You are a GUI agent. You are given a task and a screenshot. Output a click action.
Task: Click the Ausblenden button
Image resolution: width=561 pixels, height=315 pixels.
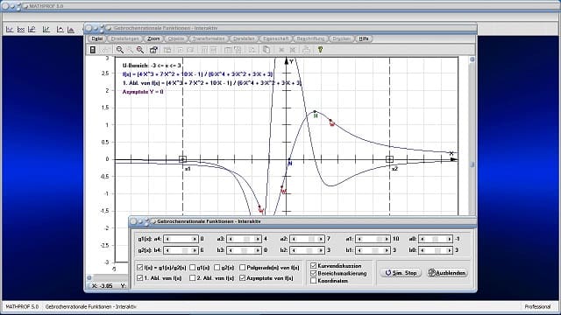[447, 272]
